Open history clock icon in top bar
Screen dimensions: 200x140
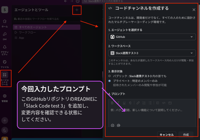[77, 1]
